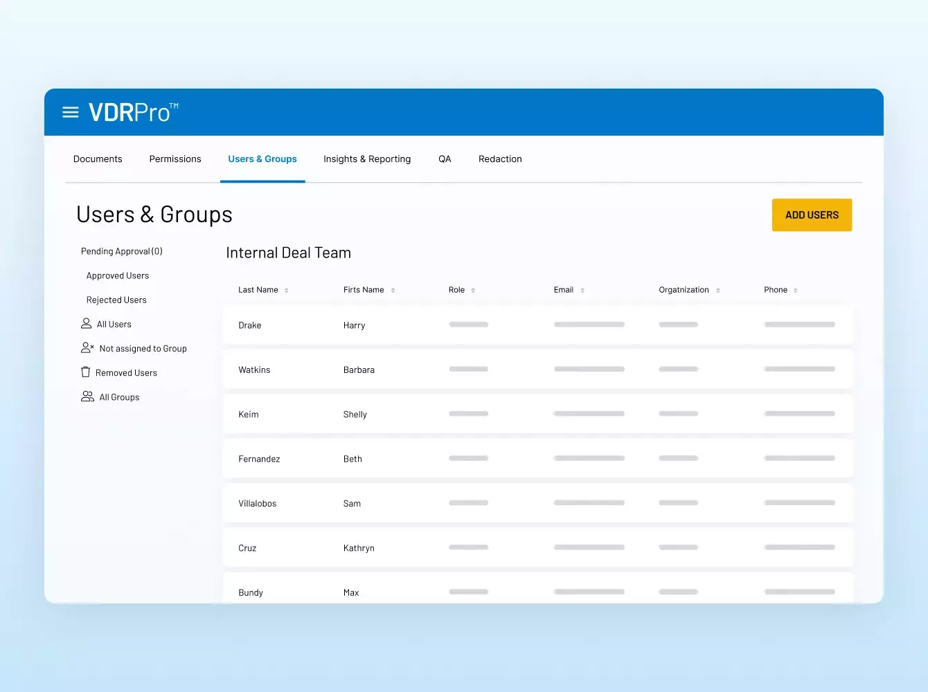Open Pending Approval list
Image resolution: width=928 pixels, height=692 pixels.
pos(122,251)
